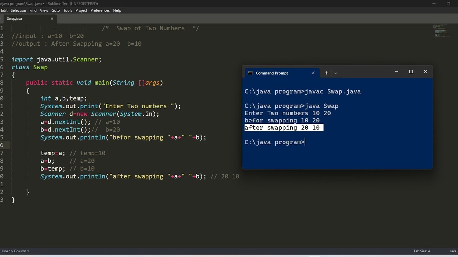The height and width of the screenshot is (257, 458).
Task: Close the Command Prompt tab
Action: coord(313,73)
